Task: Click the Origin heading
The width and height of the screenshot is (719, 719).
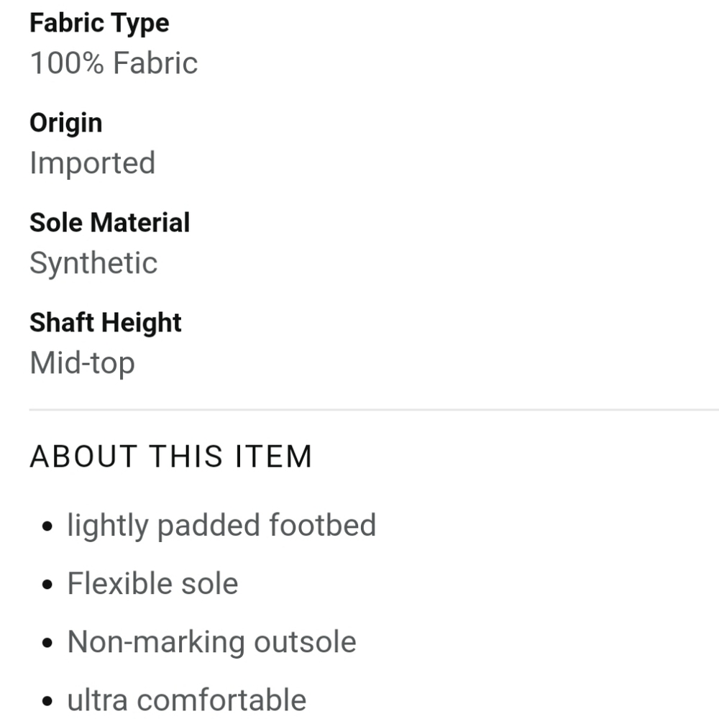Action: [66, 124]
